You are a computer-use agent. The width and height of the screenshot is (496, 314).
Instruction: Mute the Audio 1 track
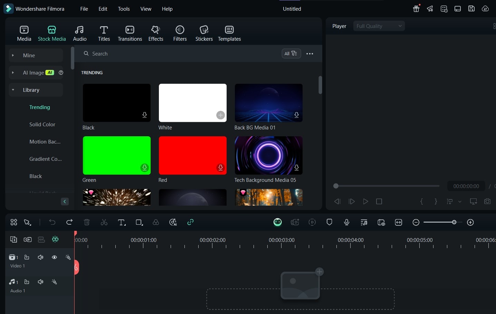click(40, 282)
